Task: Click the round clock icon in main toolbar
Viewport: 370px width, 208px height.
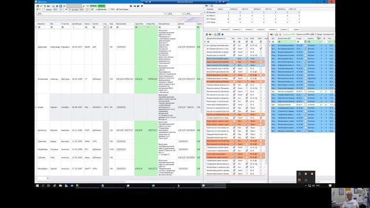Action: coord(64,6)
